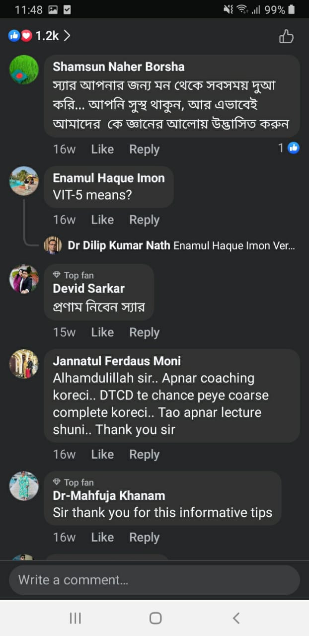Open Devid Sarkar's profile picture
The image size is (309, 636).
[x=24, y=279]
